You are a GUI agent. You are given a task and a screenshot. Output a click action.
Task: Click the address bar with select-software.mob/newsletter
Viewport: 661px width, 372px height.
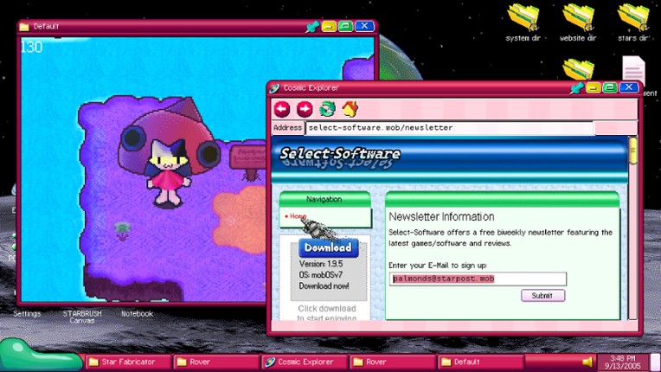(x=449, y=128)
